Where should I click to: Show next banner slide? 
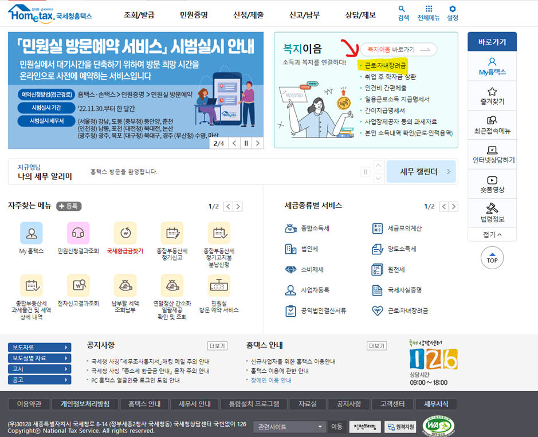[258, 143]
